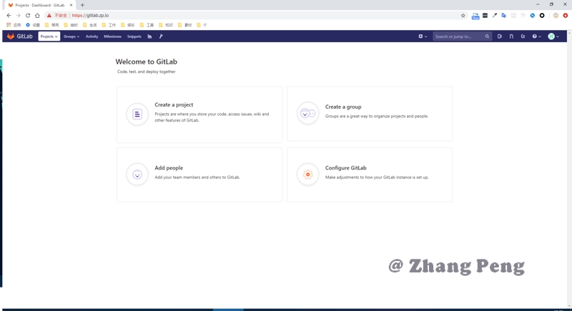572x311 pixels.
Task: Click the Create a project card
Action: point(199,114)
